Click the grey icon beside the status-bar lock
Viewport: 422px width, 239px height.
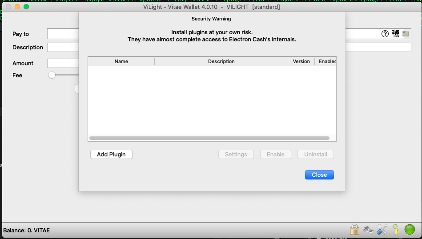pos(368,230)
